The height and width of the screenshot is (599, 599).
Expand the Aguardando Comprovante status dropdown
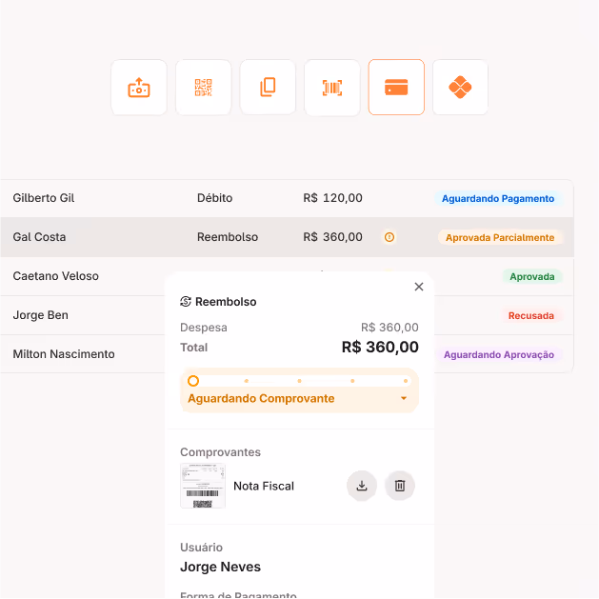click(404, 398)
